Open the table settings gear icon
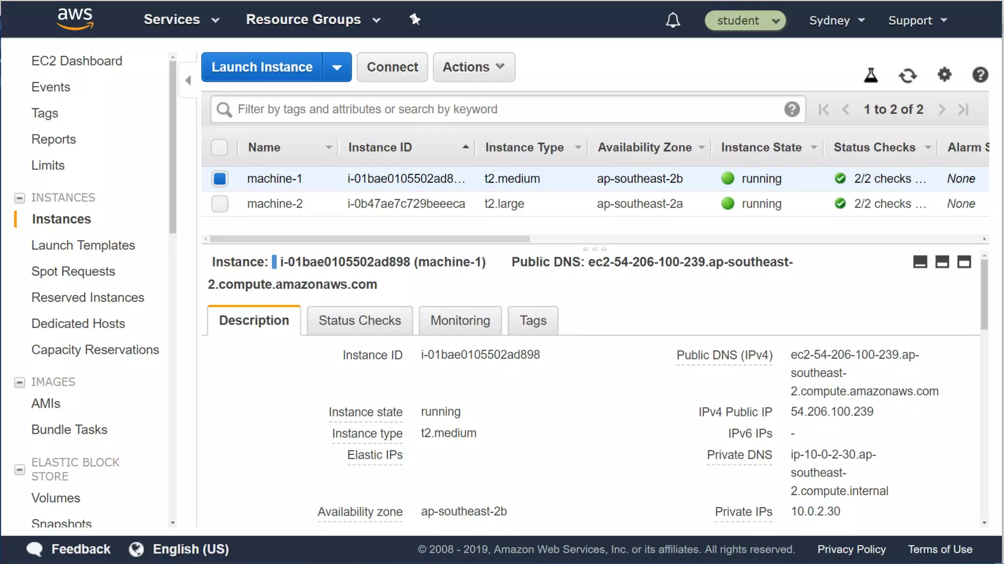The height and width of the screenshot is (564, 1004). pyautogui.click(x=944, y=75)
